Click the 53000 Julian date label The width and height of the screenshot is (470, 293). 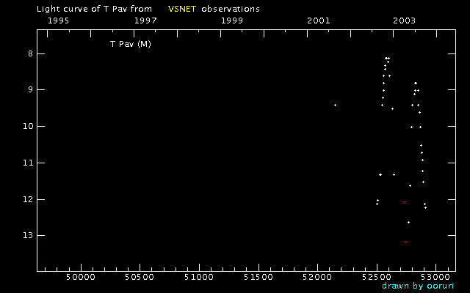(435, 277)
